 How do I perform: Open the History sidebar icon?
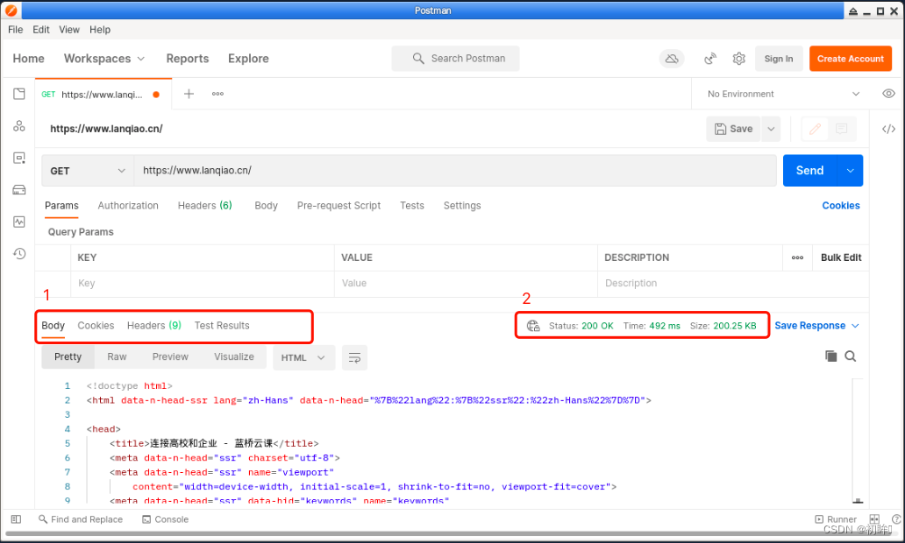19,254
